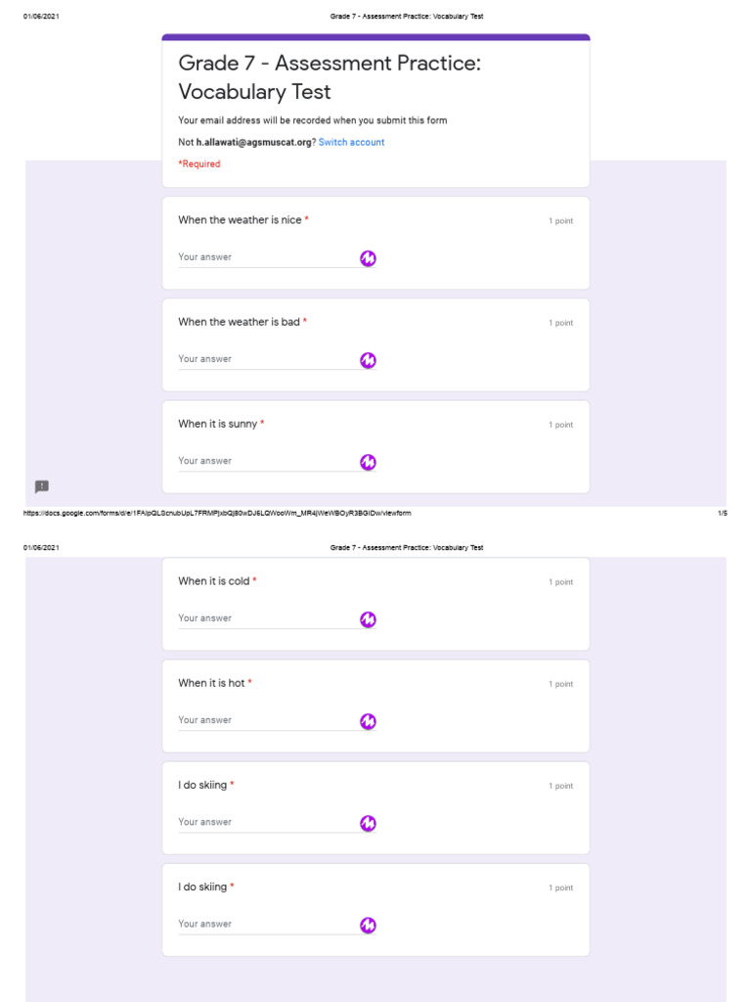
Task: Open the report feedback icon
Action: (42, 486)
